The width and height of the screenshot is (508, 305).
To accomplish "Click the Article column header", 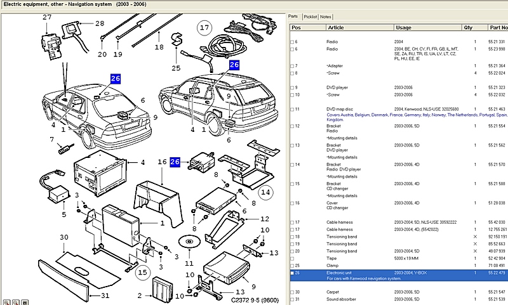I will point(359,28).
